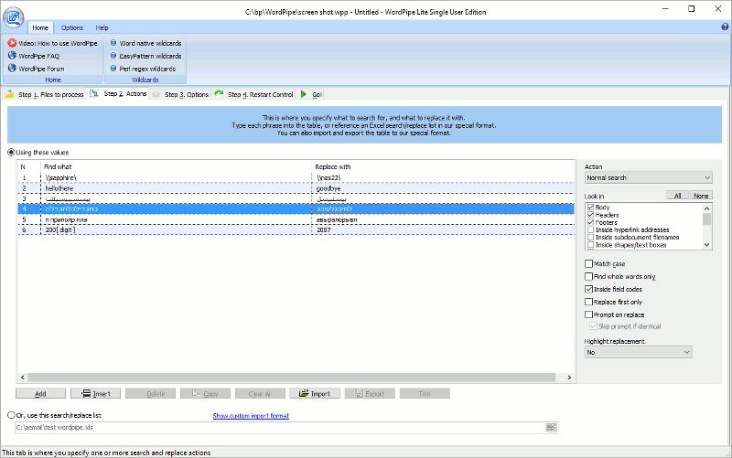Image resolution: width=732 pixels, height=458 pixels.
Task: Enable the Match case checkbox
Action: [x=588, y=263]
